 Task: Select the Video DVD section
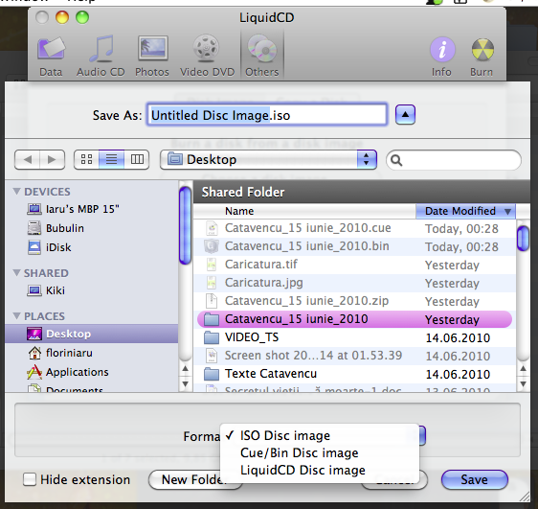pyautogui.click(x=207, y=57)
